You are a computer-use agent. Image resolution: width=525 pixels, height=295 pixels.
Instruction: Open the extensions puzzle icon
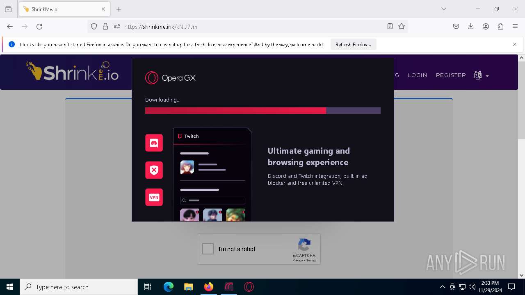(x=500, y=26)
